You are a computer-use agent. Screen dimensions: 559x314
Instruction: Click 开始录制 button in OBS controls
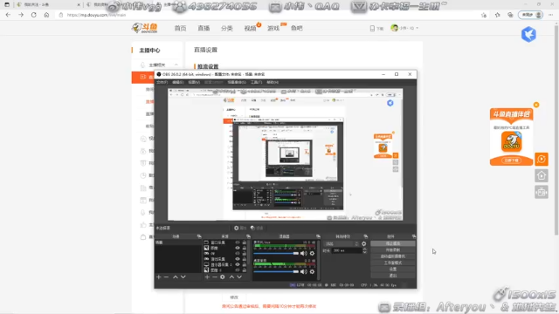point(393,250)
